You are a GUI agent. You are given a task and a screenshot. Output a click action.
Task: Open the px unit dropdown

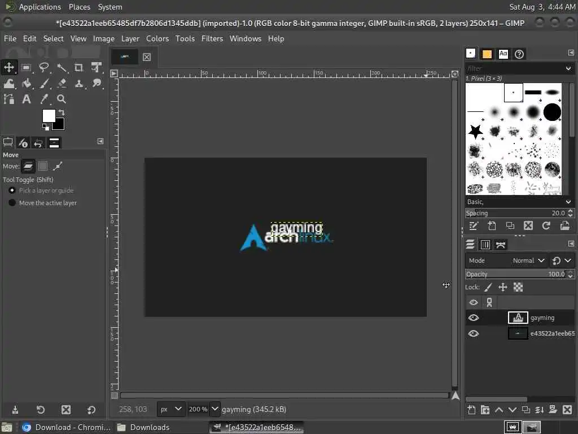[171, 409]
